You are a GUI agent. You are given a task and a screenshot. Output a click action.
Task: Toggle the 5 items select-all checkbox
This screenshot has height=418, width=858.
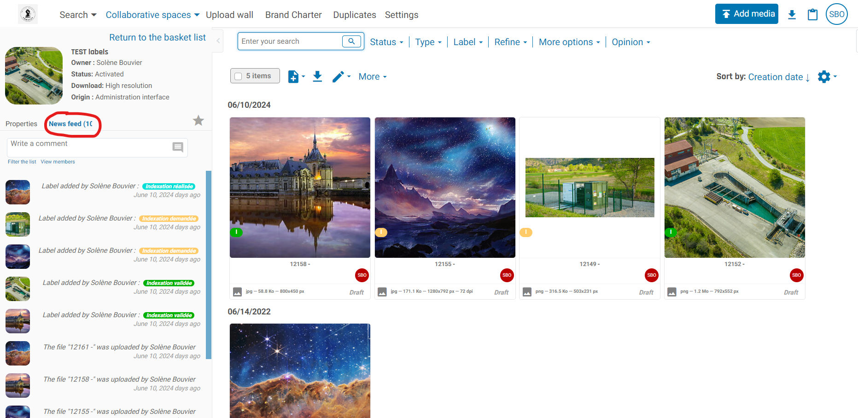pos(239,76)
